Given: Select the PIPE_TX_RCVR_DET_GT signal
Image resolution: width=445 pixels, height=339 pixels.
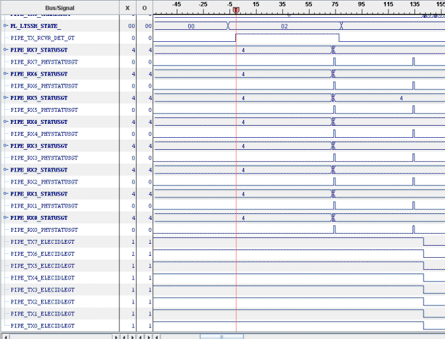Looking at the screenshot, I should coord(43,38).
